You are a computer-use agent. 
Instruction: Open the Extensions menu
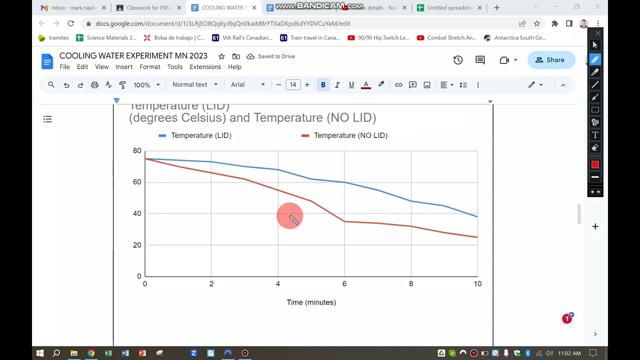pyautogui.click(x=205, y=67)
